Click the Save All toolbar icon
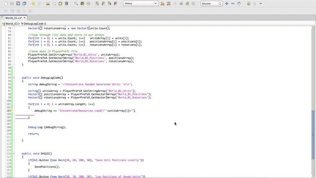The width and height of the screenshot is (316, 178). pyautogui.click(x=24, y=3)
